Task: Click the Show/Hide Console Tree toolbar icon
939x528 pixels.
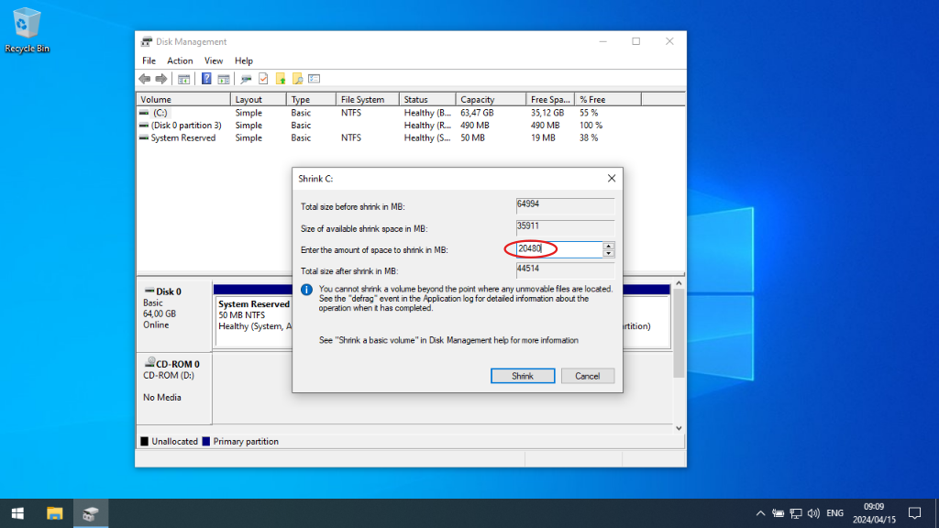Action: [x=185, y=78]
